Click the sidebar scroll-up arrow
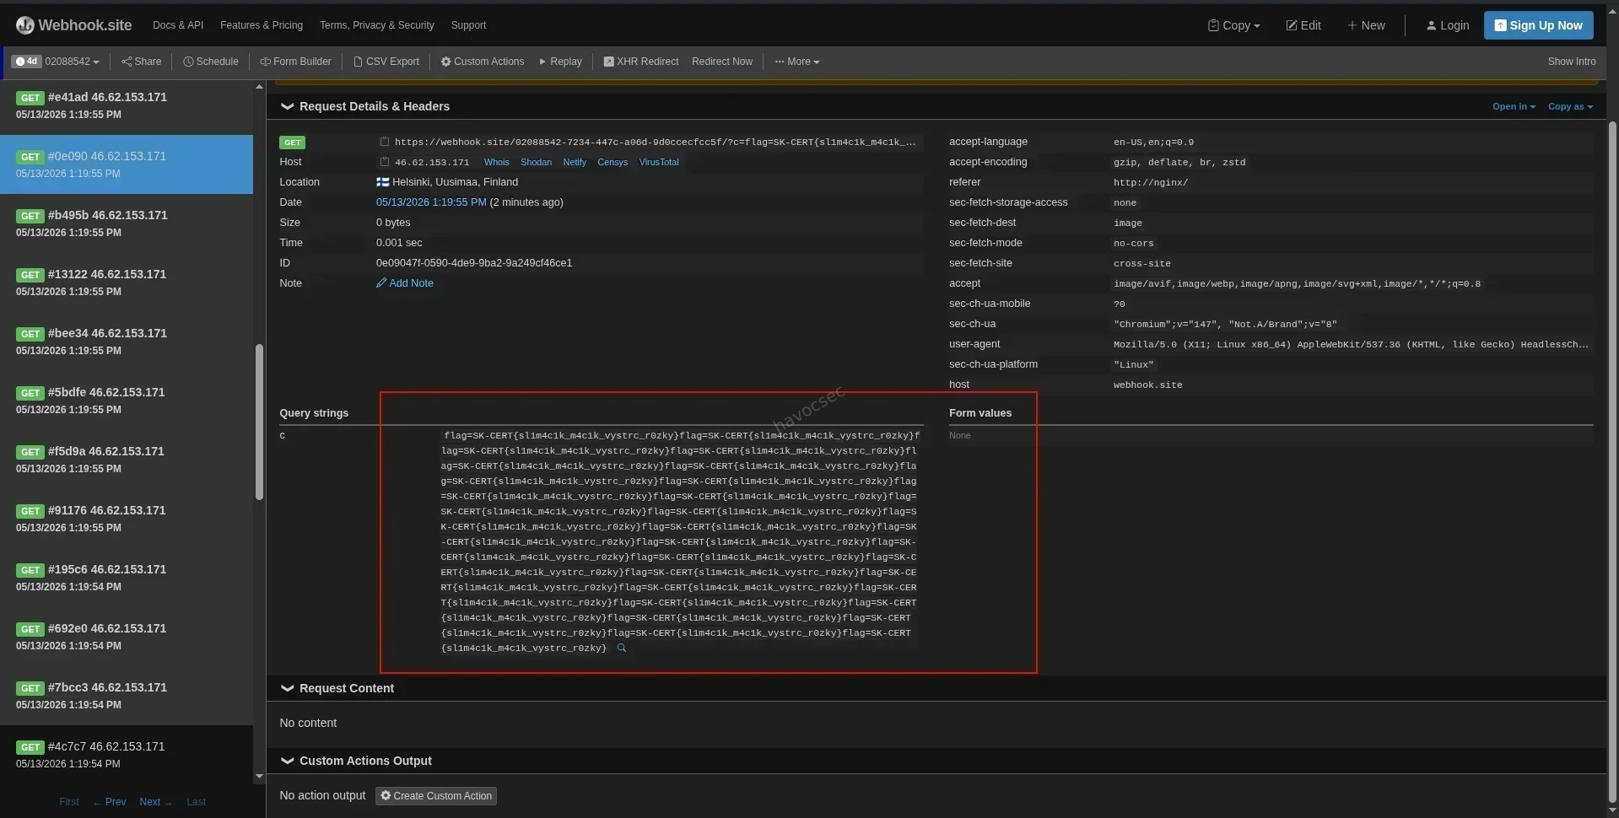This screenshot has height=818, width=1619. (259, 87)
